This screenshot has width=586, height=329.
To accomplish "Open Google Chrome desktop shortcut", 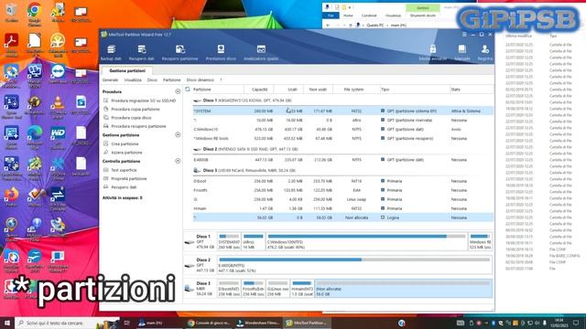I will (35, 14).
